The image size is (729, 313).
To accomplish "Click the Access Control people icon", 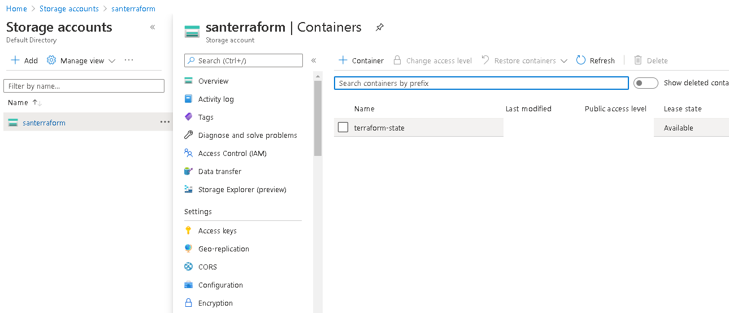I will click(x=189, y=153).
